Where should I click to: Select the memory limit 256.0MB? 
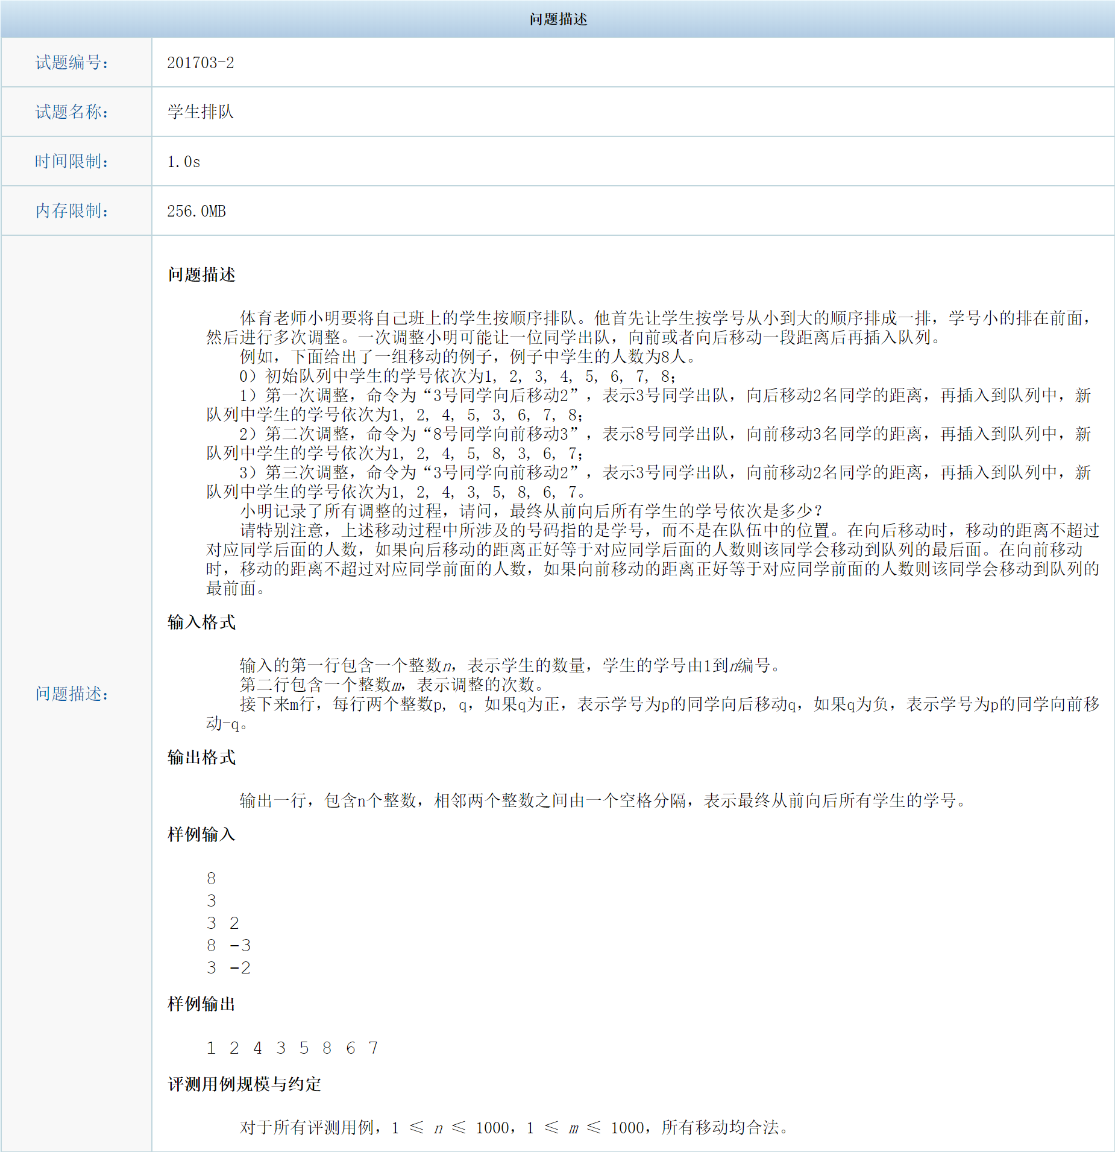(x=196, y=210)
